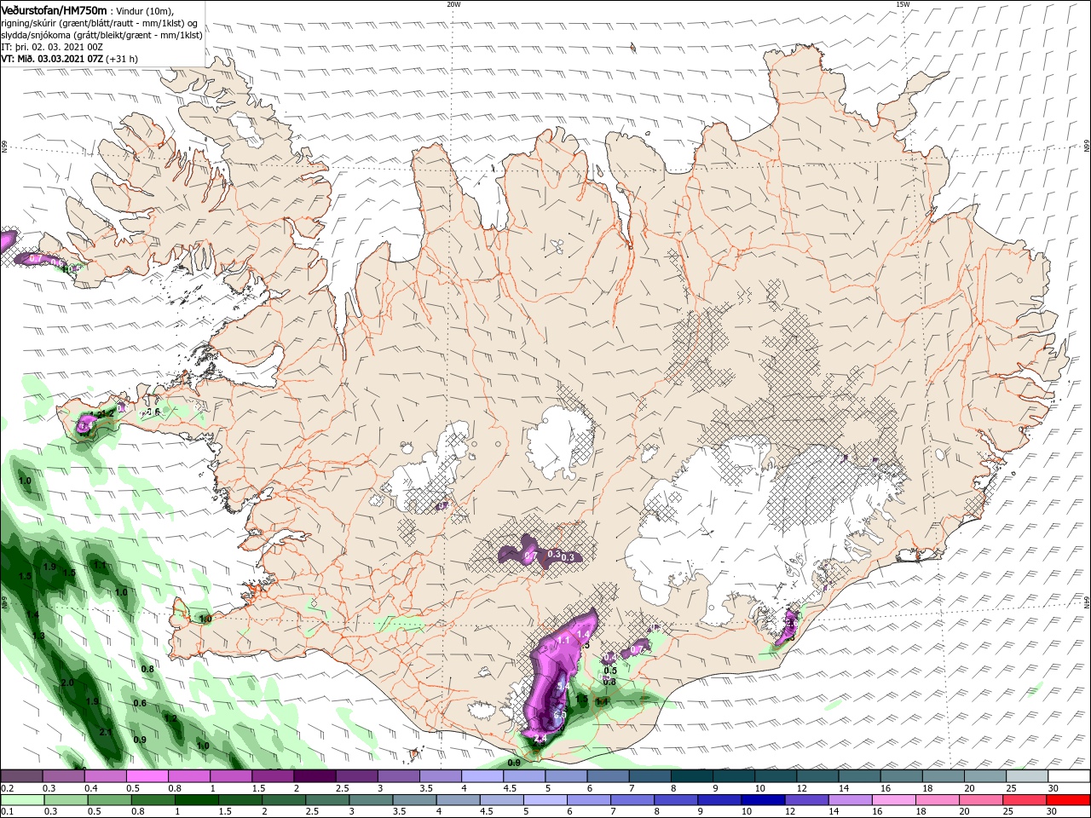Click the '2.4' value below the purple snow band
1091x818 pixels.
coord(540,739)
